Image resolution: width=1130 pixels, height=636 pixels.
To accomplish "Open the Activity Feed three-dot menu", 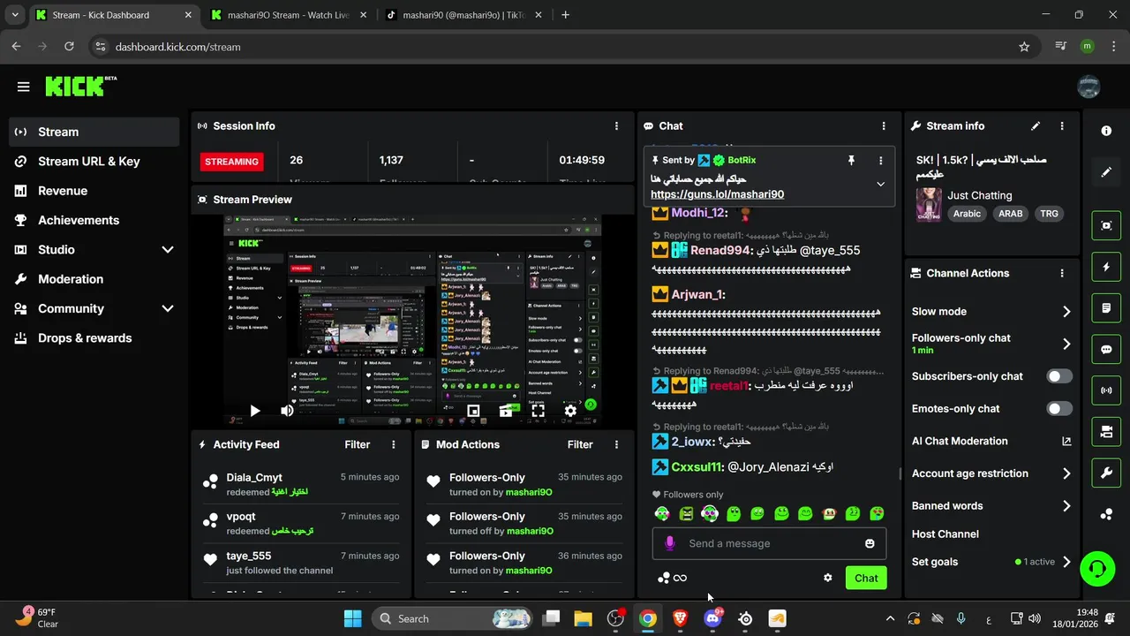I will [x=394, y=445].
